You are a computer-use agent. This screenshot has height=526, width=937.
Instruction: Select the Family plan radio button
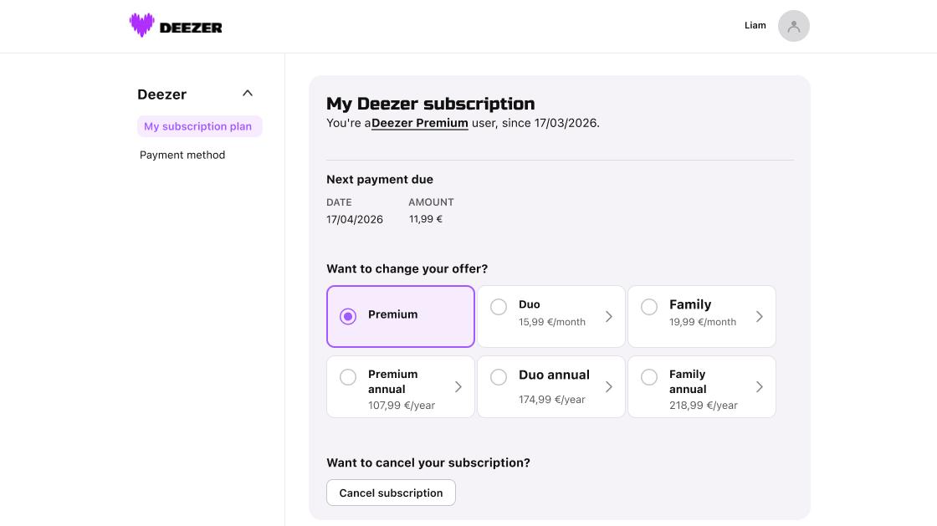[x=649, y=307]
